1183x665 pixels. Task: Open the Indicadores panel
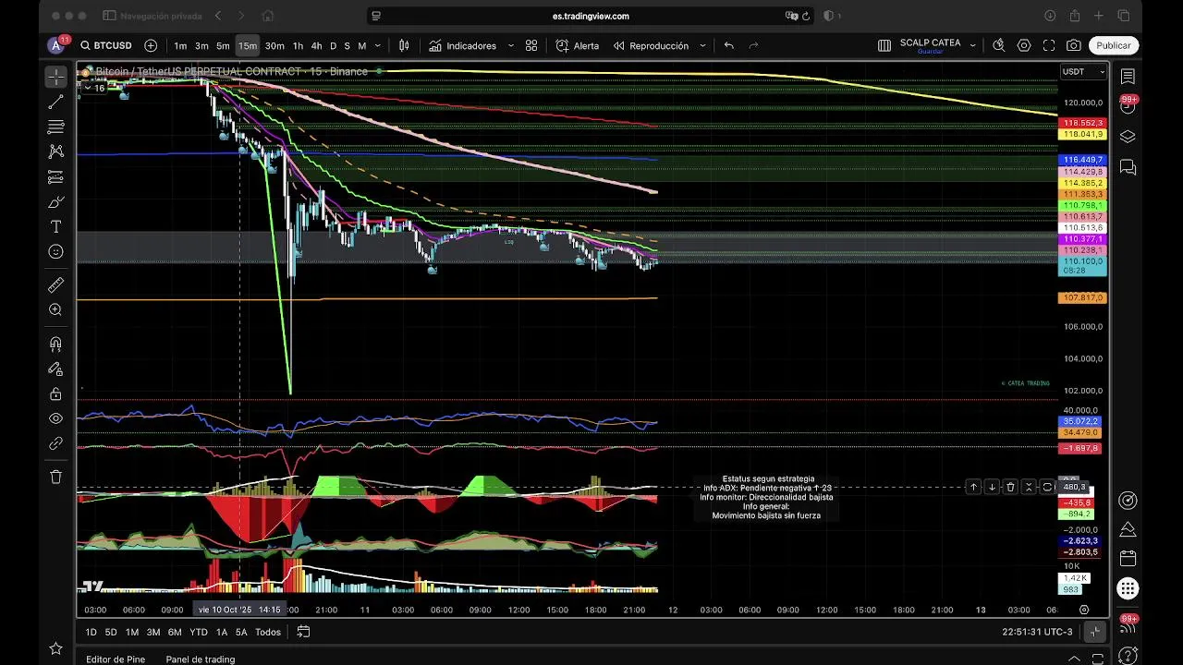point(462,45)
